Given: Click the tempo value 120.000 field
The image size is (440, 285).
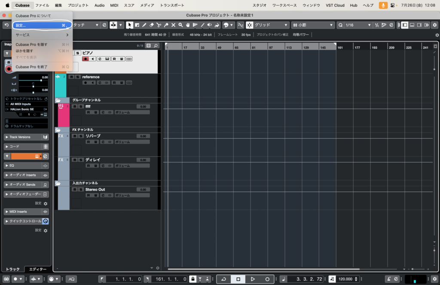Looking at the screenshot, I should 345,279.
